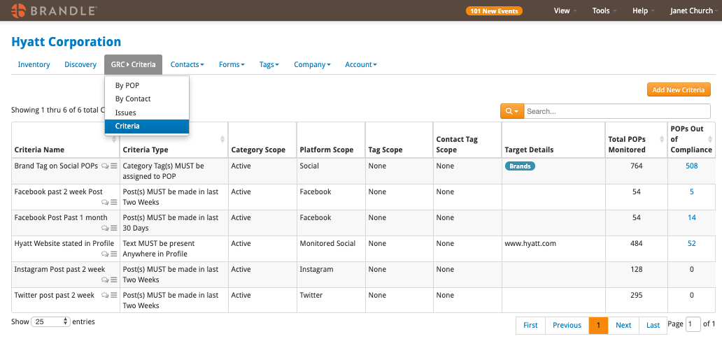Expand the Tags dropdown tab
722x348 pixels.
click(x=269, y=65)
